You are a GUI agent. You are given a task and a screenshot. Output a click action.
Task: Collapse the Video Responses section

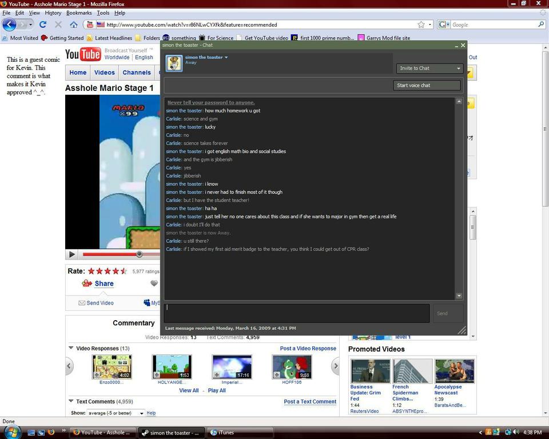pos(71,348)
